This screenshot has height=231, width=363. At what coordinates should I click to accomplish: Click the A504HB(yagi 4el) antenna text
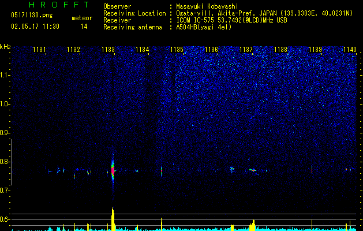[x=204, y=27]
